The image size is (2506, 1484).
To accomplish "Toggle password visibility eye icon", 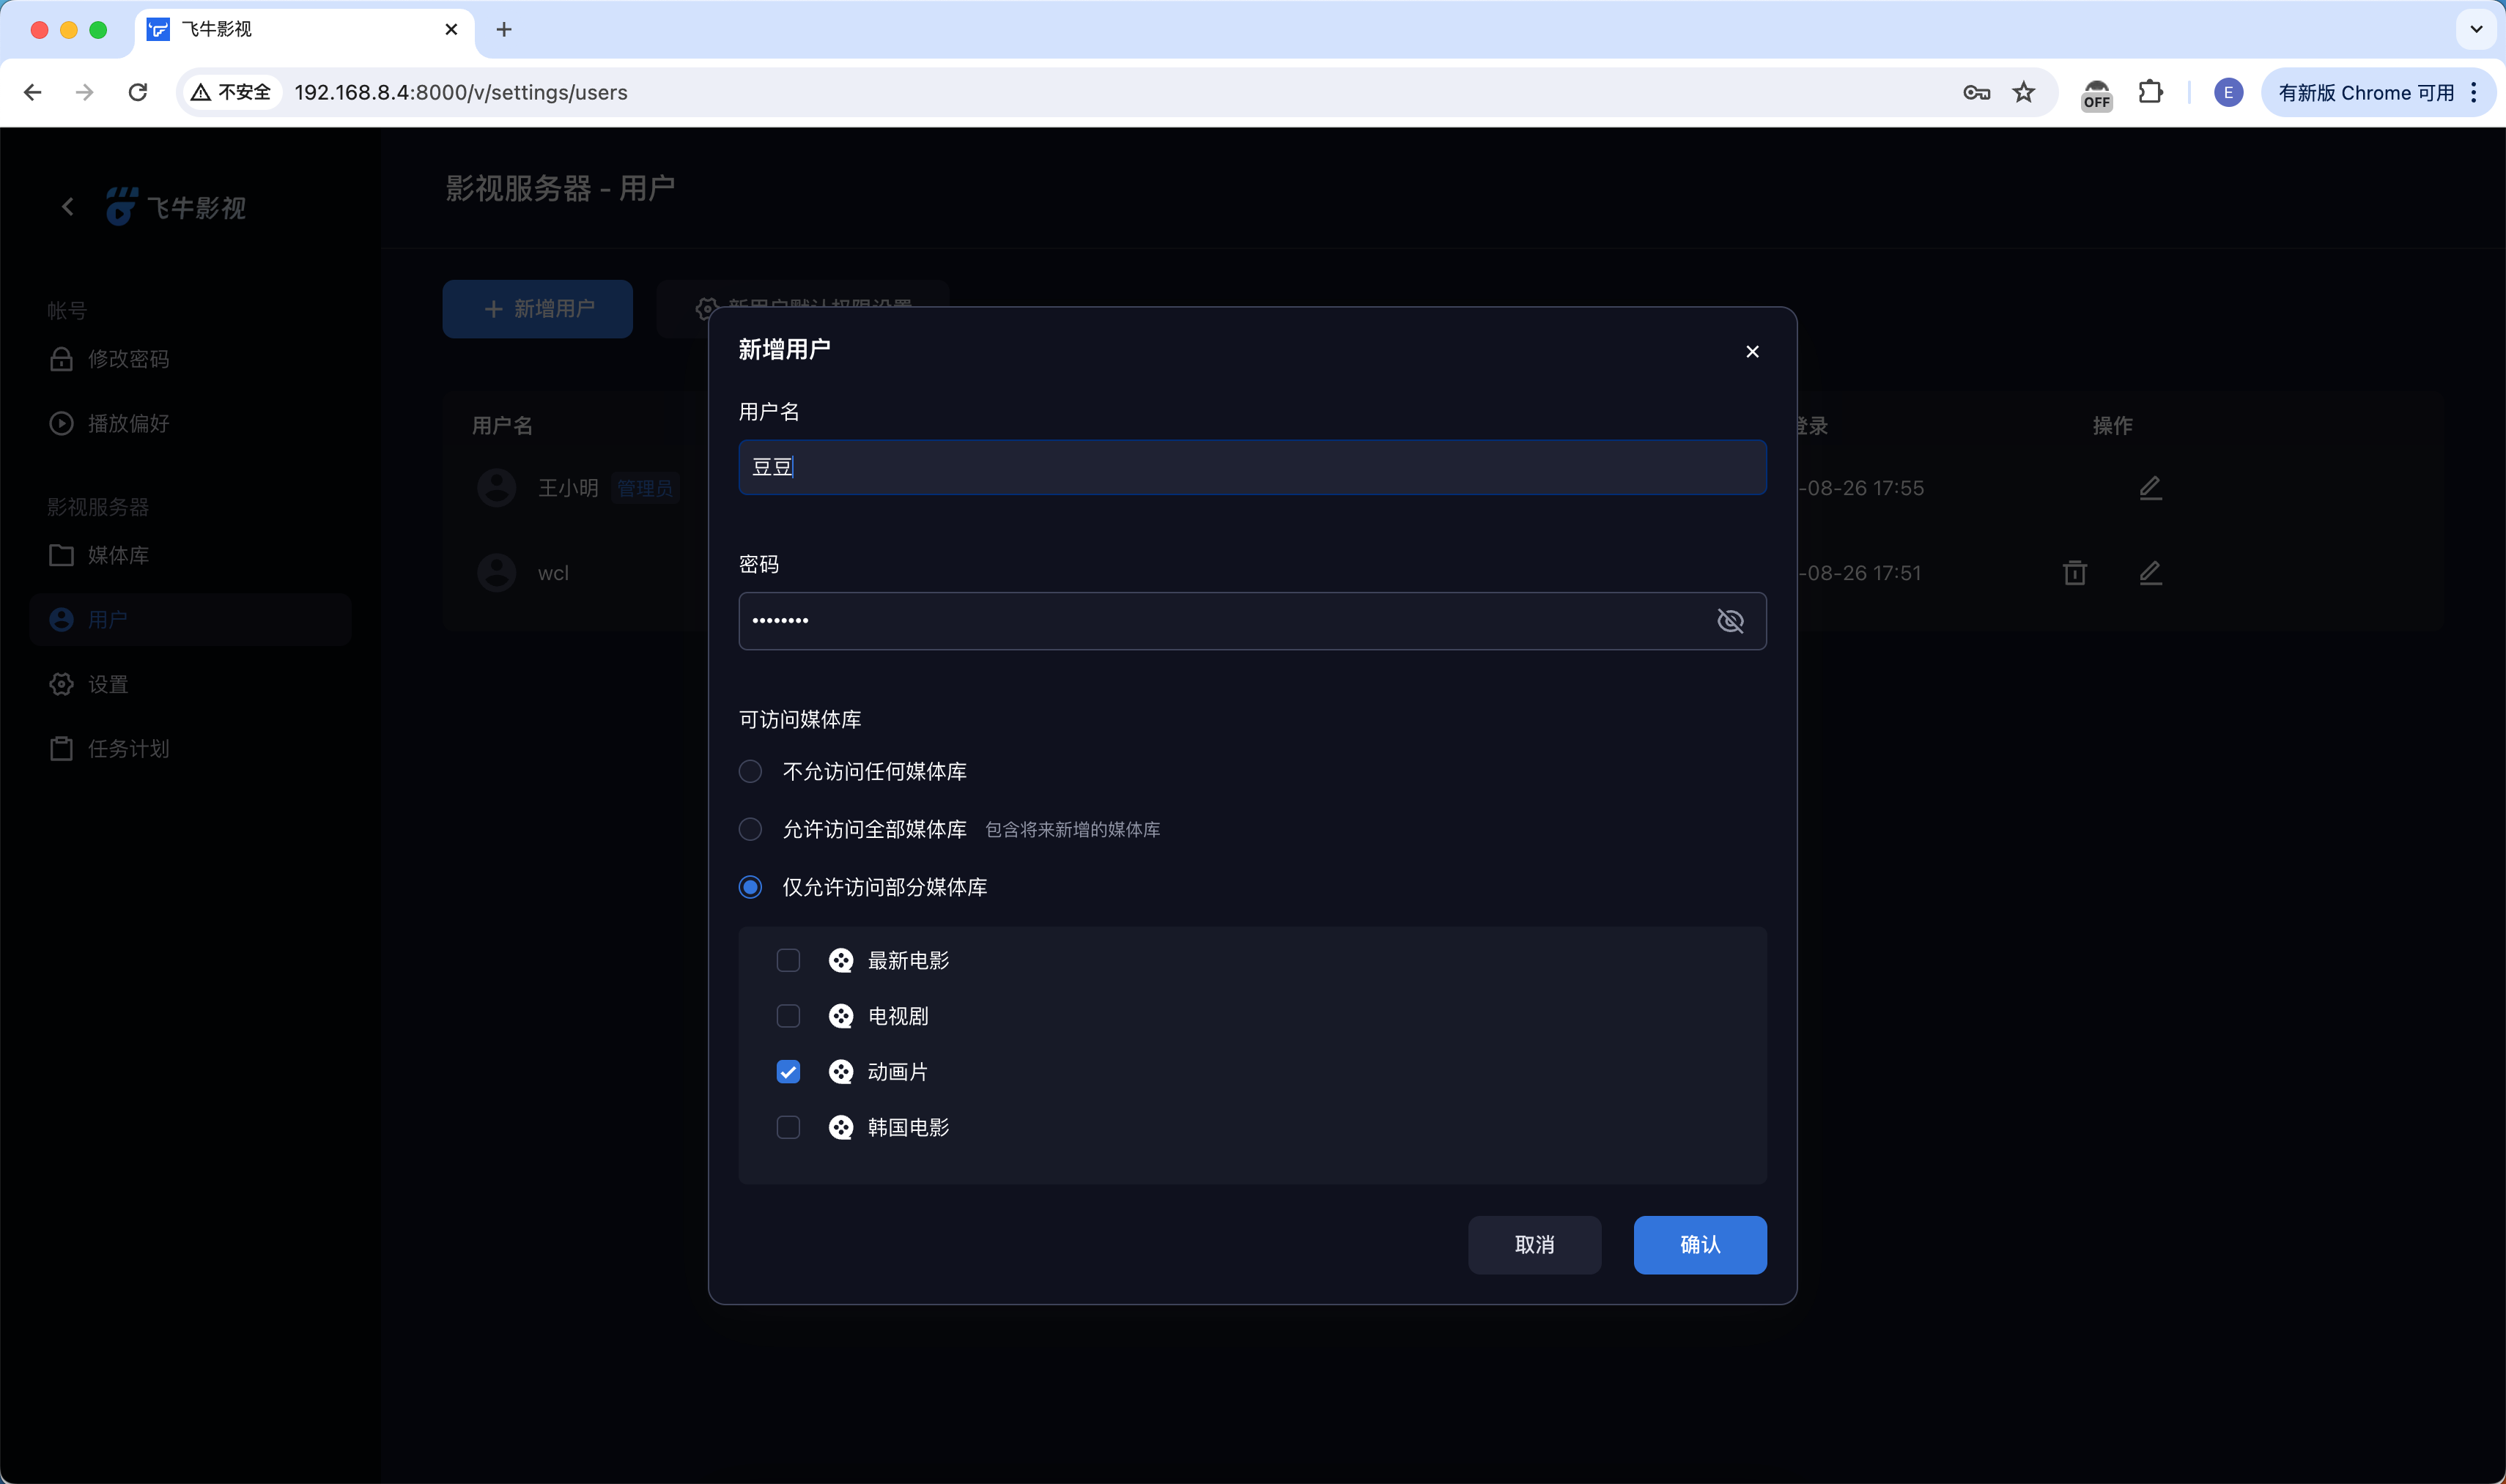I will 1730,621.
